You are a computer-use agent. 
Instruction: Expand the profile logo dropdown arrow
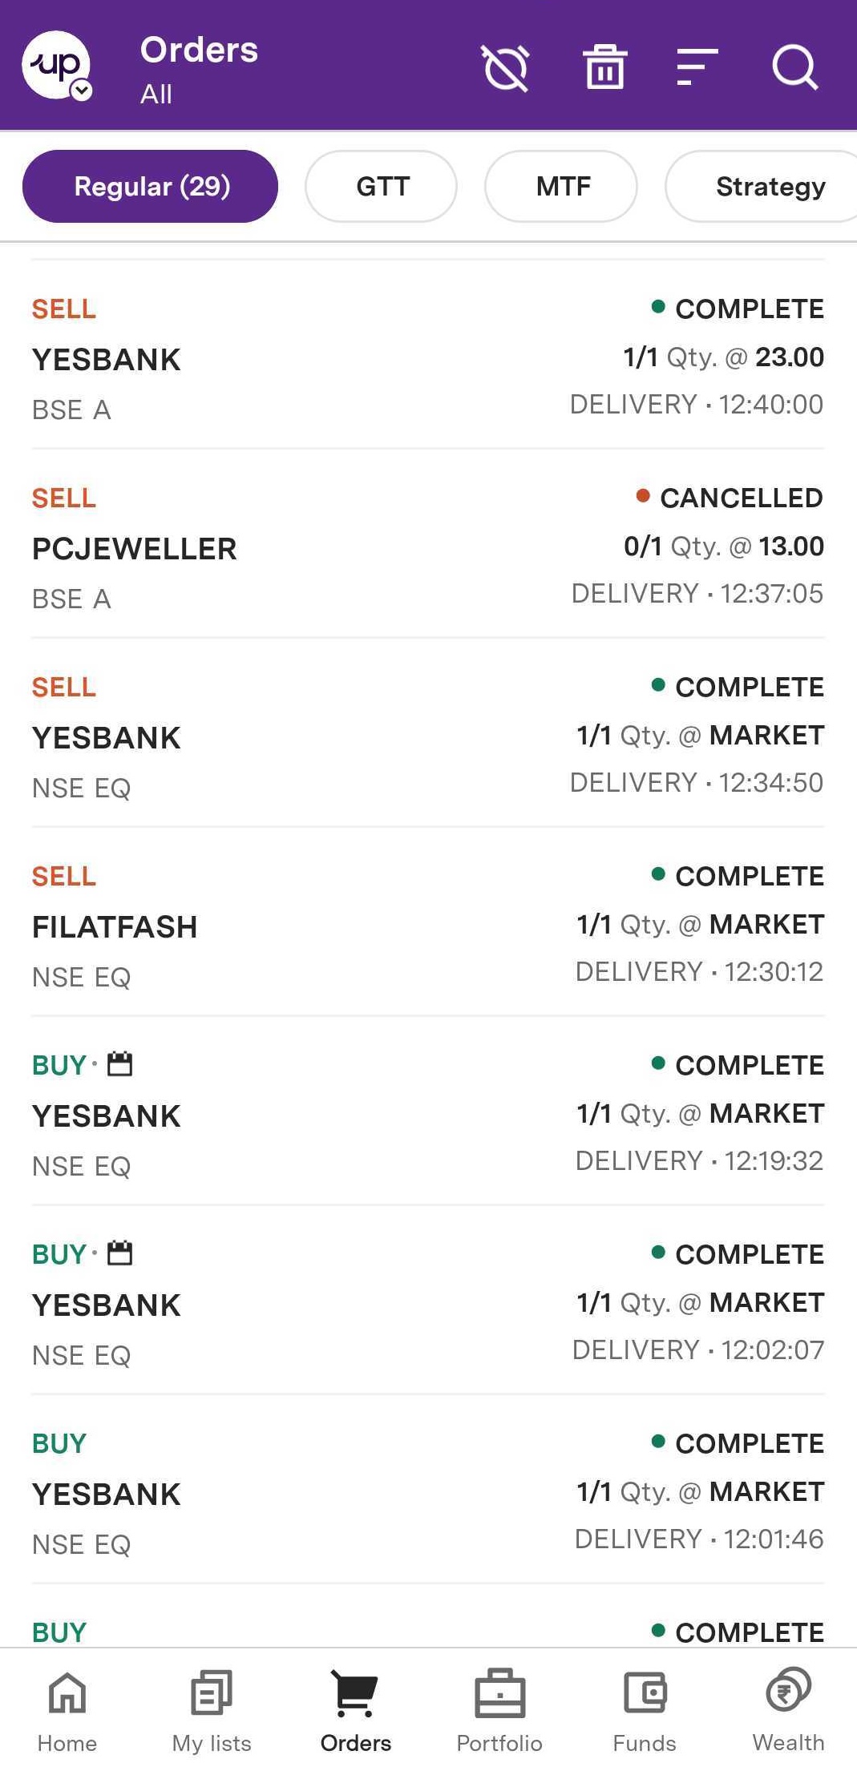click(x=82, y=91)
